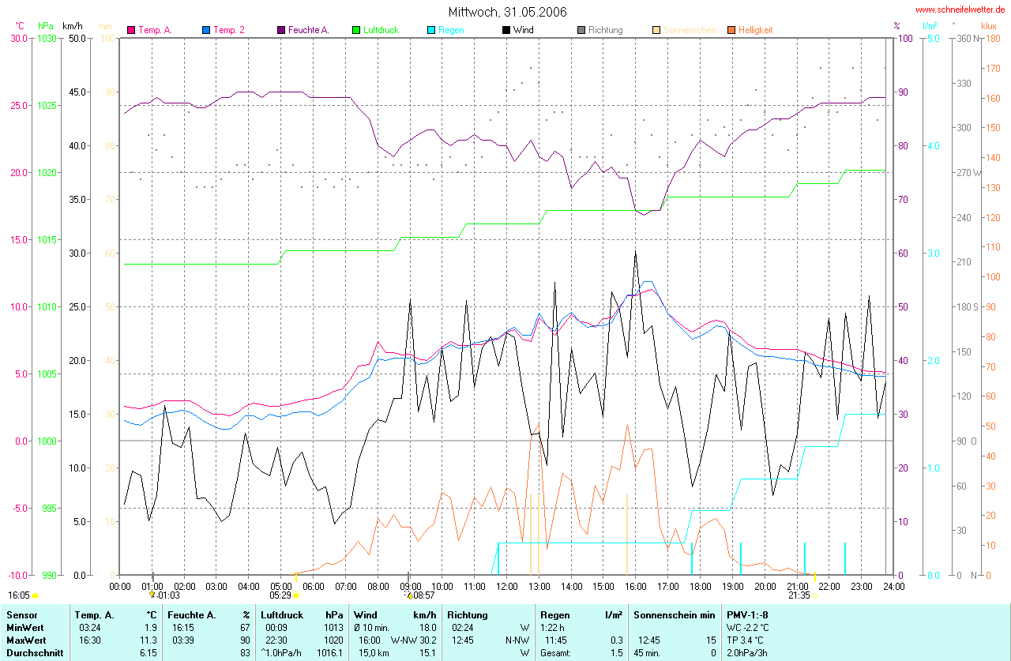This screenshot has width=1011, height=661.
Task: Click the Wind table column header
Action: [366, 614]
